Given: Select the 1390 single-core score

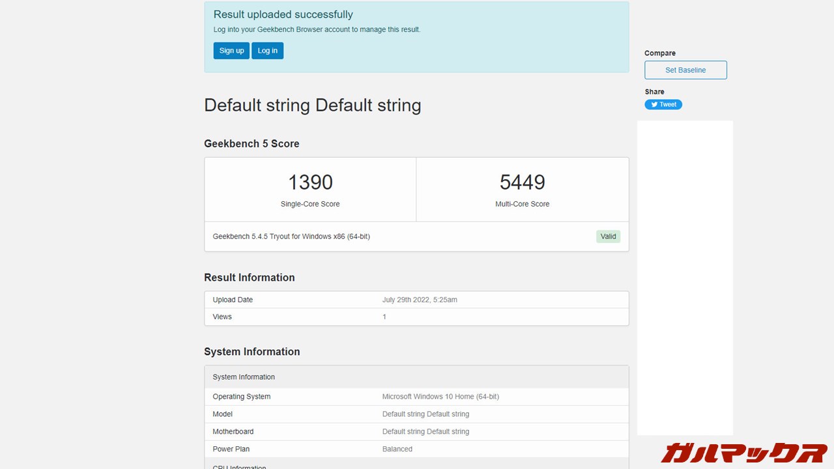Looking at the screenshot, I should click(310, 182).
